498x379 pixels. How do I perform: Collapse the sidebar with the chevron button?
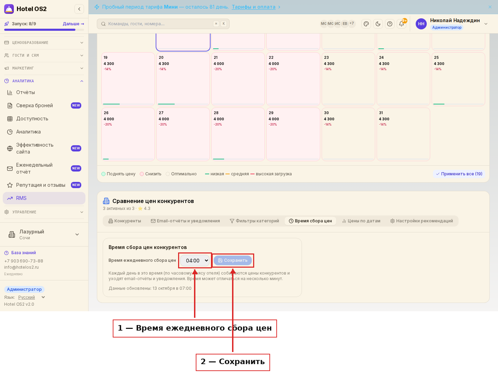(x=79, y=9)
